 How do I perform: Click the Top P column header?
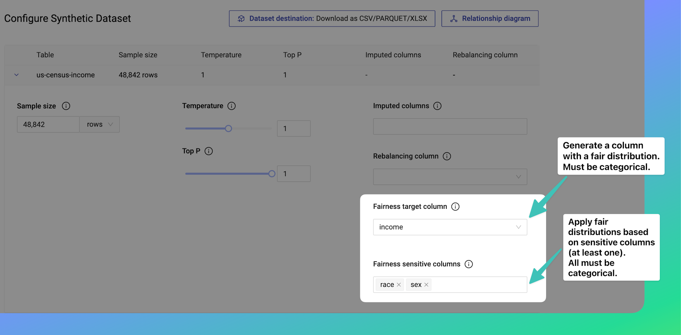pos(292,55)
